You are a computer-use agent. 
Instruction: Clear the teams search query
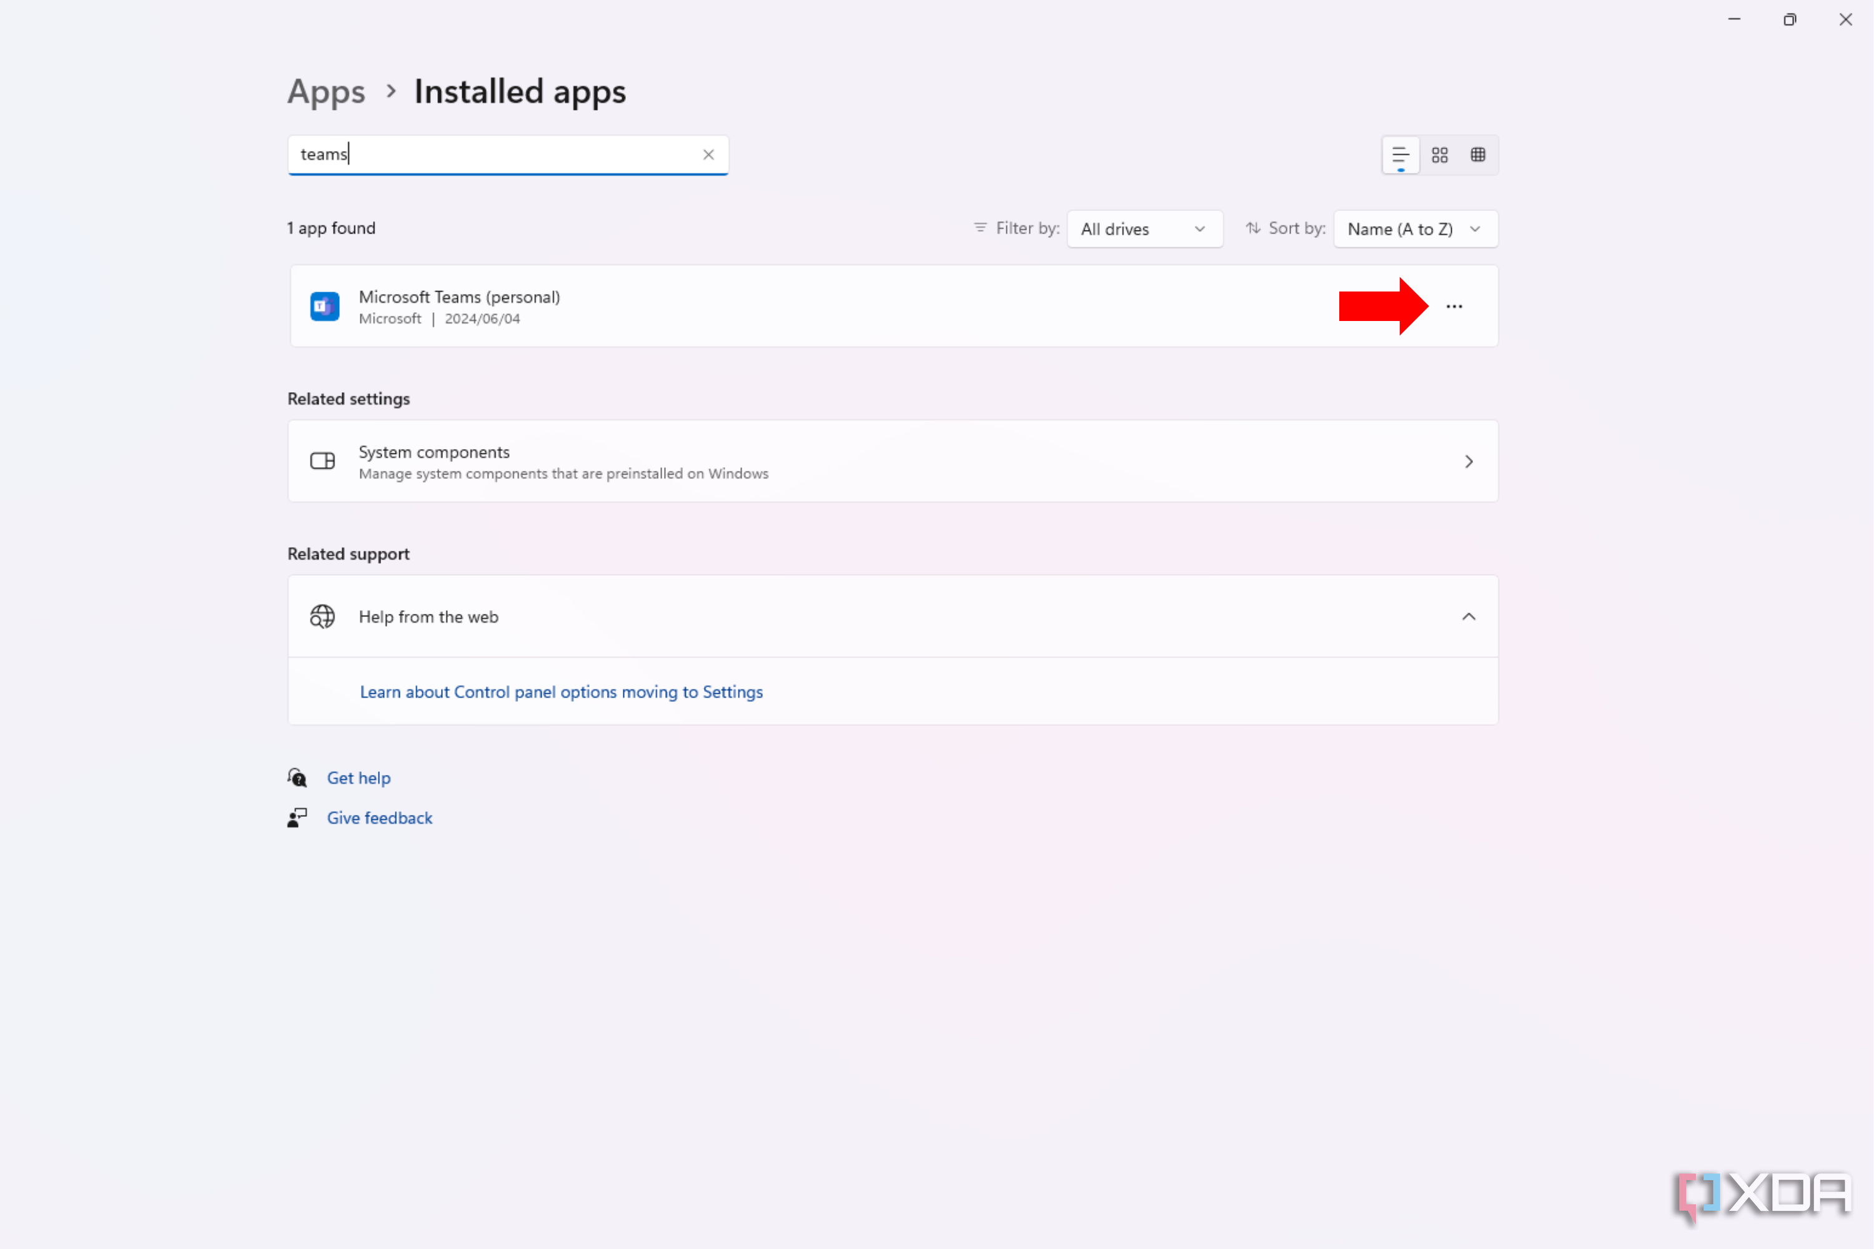pos(708,154)
